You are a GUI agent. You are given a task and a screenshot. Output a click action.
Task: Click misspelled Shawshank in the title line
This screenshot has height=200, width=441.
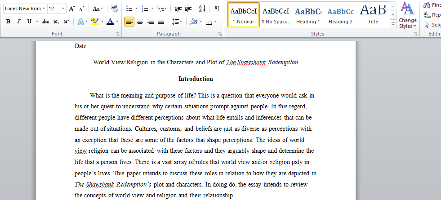click(x=251, y=62)
